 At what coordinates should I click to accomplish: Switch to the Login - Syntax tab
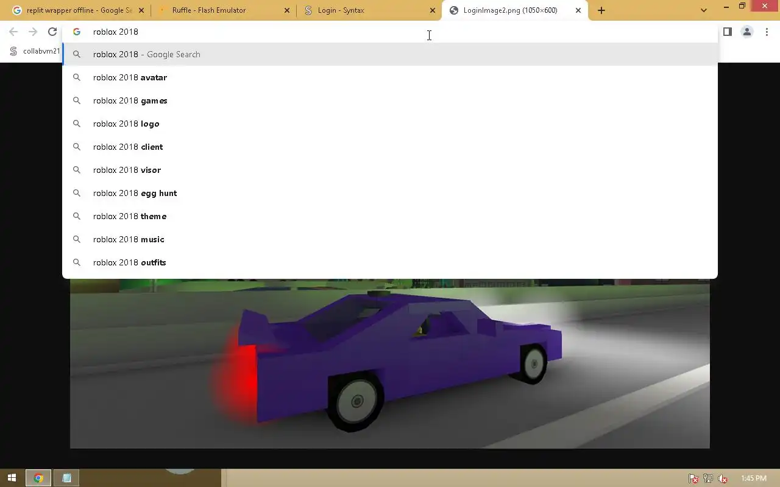368,10
